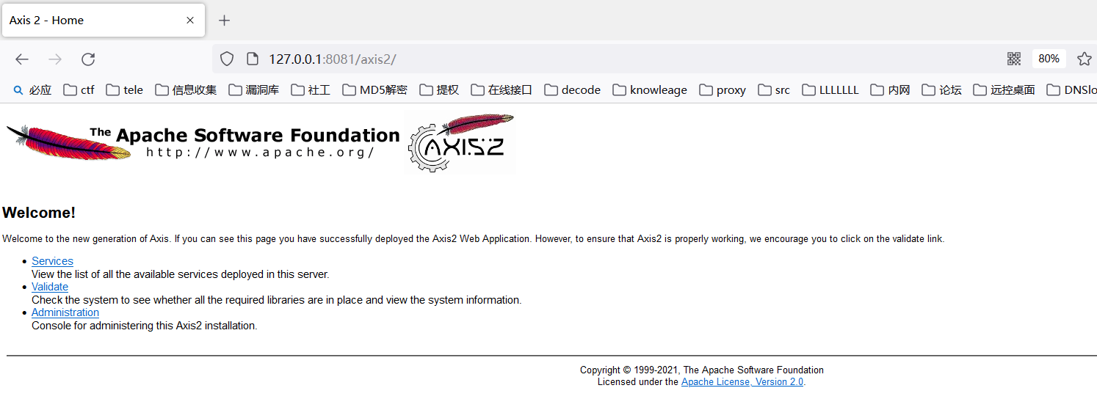Image resolution: width=1097 pixels, height=410 pixels.
Task: Click the shield tracking protection icon
Action: tap(227, 59)
